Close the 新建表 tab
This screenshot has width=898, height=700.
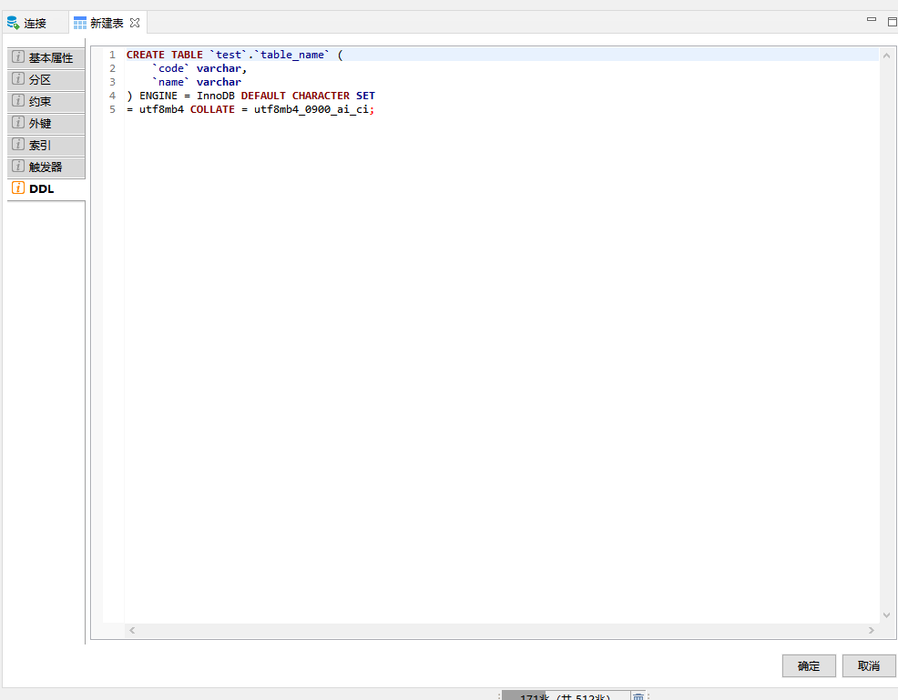(135, 23)
